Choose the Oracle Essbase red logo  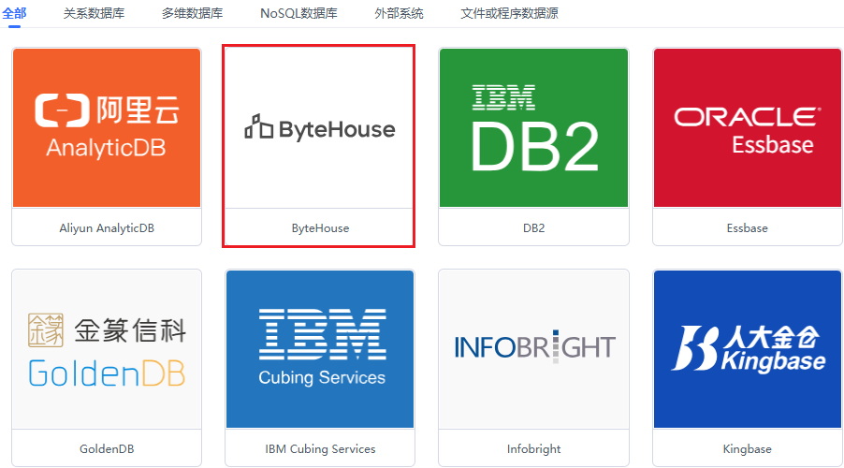(x=747, y=127)
